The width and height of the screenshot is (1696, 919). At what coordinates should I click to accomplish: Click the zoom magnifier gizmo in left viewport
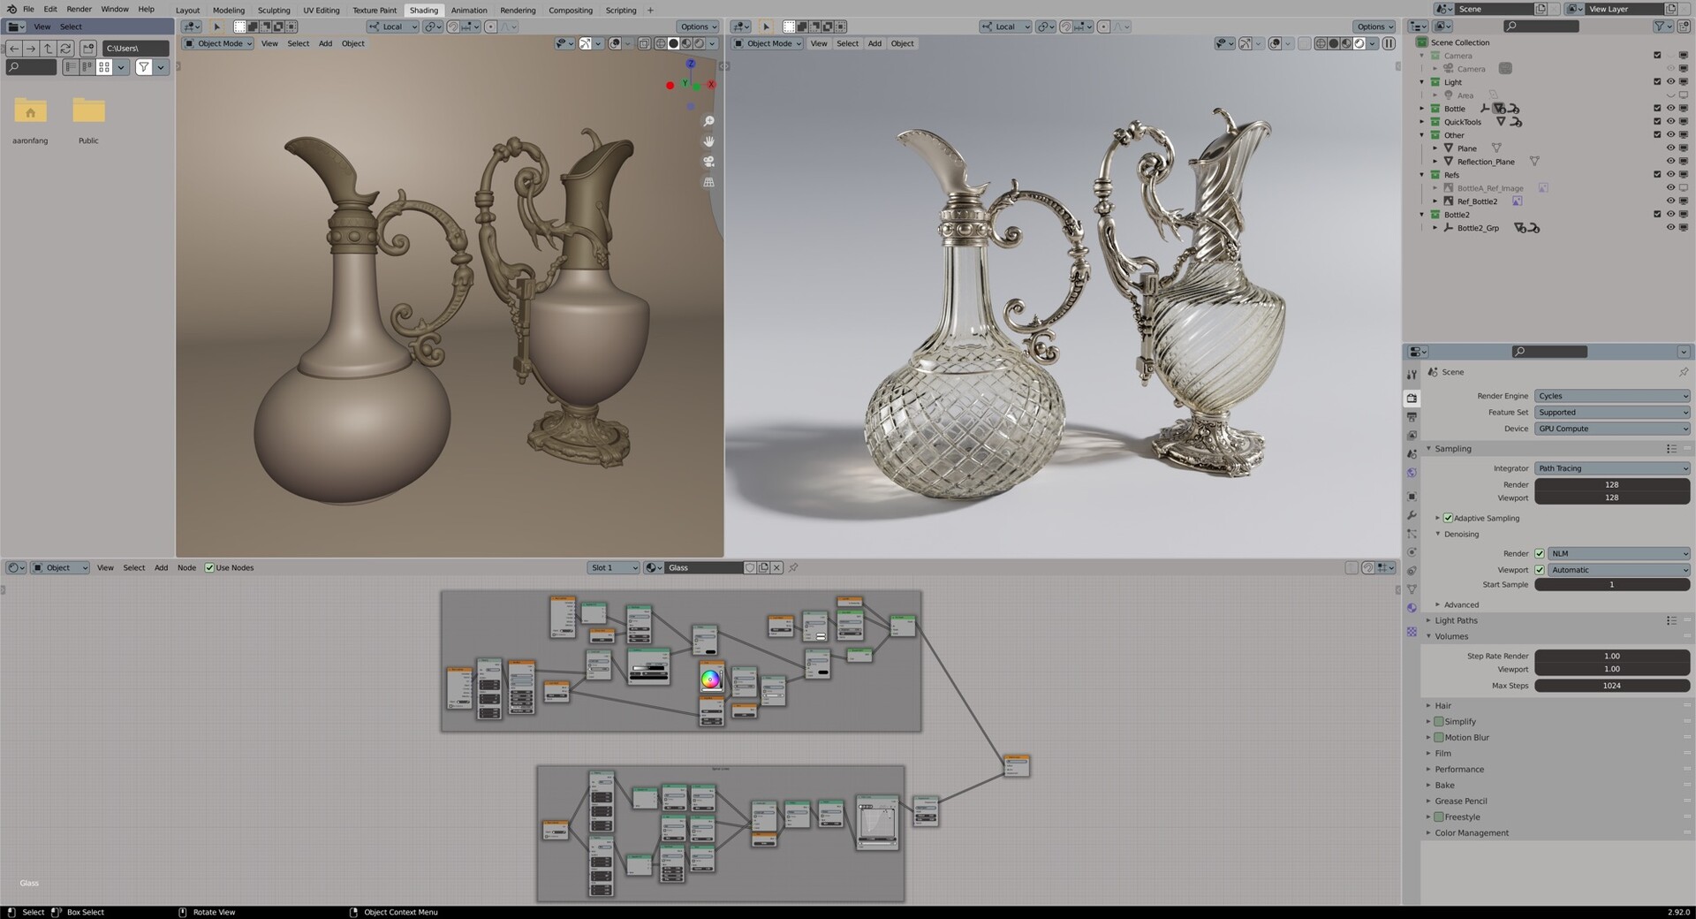[x=708, y=121]
